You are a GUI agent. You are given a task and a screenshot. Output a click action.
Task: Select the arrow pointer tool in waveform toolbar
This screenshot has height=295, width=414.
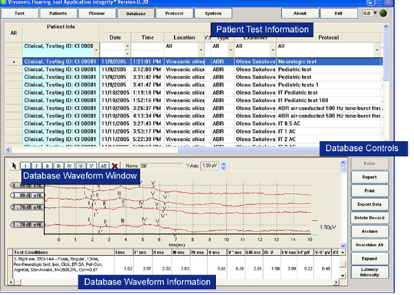pyautogui.click(x=14, y=166)
